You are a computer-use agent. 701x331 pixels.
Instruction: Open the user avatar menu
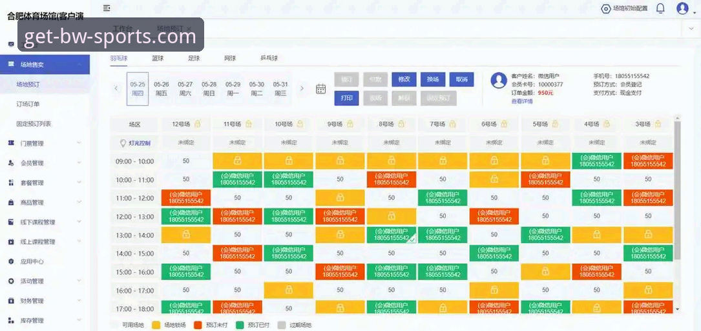682,8
